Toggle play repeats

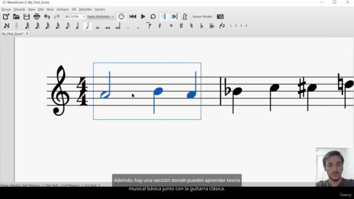pos(164,17)
